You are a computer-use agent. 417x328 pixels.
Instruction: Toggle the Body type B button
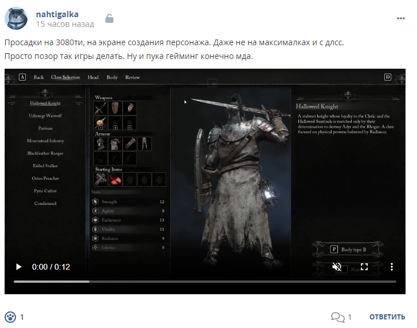coord(348,250)
